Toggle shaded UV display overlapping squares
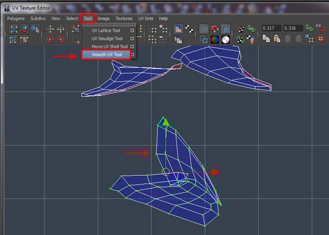Screen dimensions: 329x235 (x=225, y=29)
